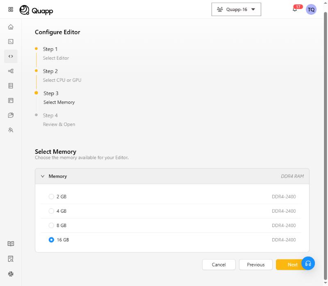Open the server storage sidebar icon

11,86
